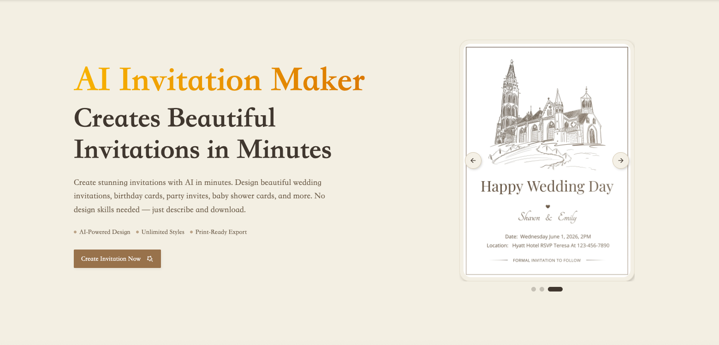Click the heart icon above Shawn & Emily
719x345 pixels.
pyautogui.click(x=547, y=207)
